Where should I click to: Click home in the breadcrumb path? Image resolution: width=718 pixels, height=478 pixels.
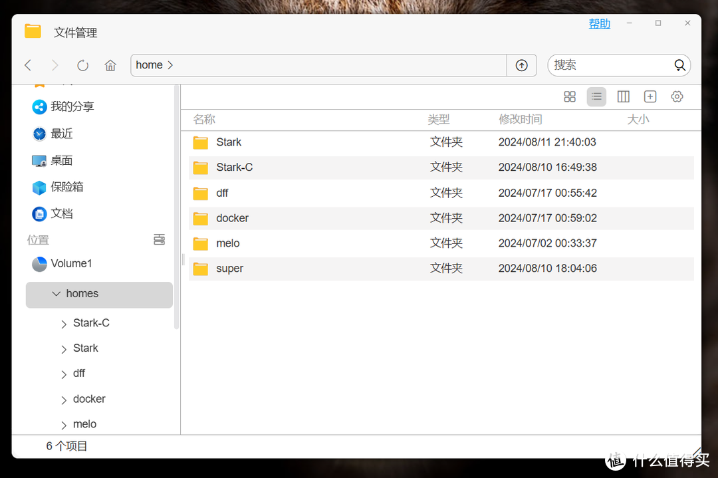[150, 65]
